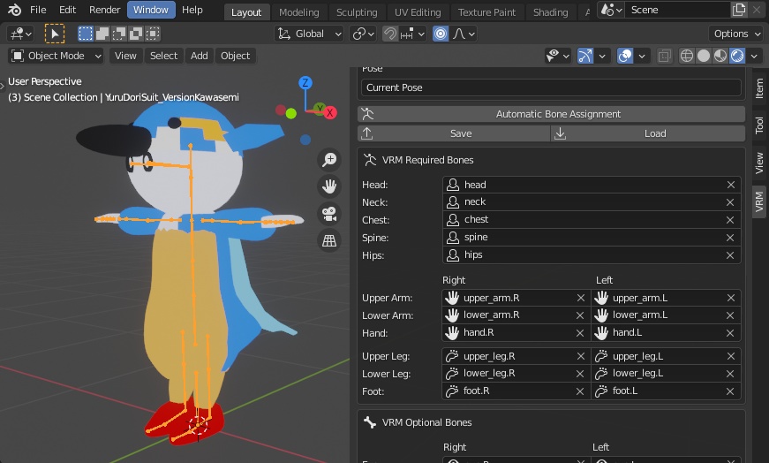Open the Options dropdown
Image resolution: width=769 pixels, height=463 pixels.
click(735, 34)
